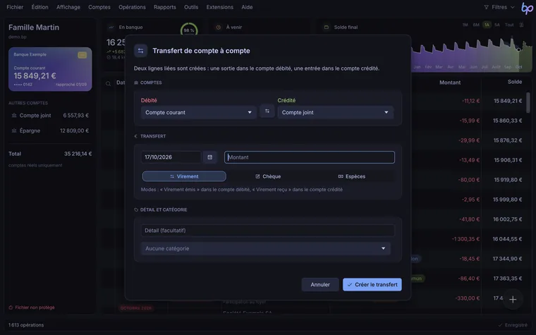Click the Banque Exemple account card

point(50,69)
